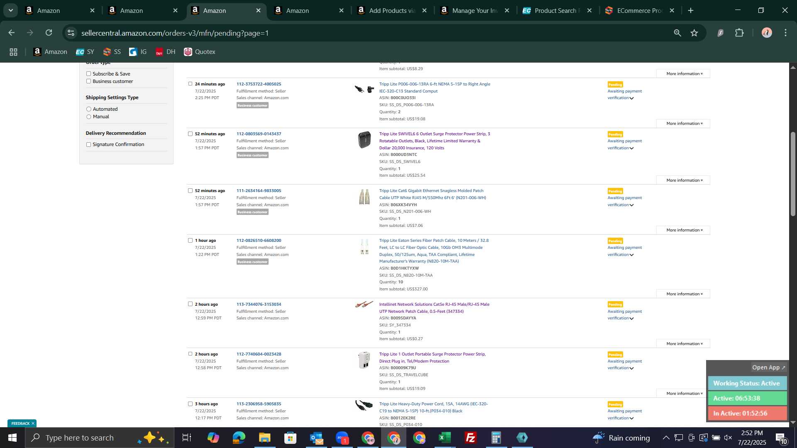The height and width of the screenshot is (448, 797).
Task: Open the IG bookmark
Action: point(138,52)
